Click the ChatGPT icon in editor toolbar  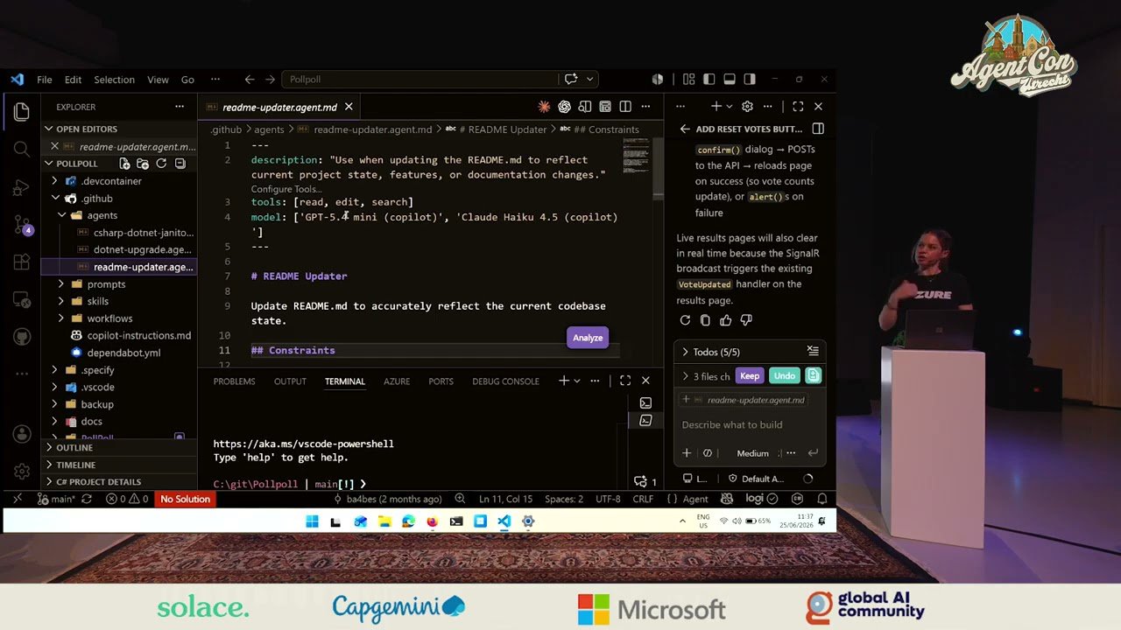pos(564,107)
